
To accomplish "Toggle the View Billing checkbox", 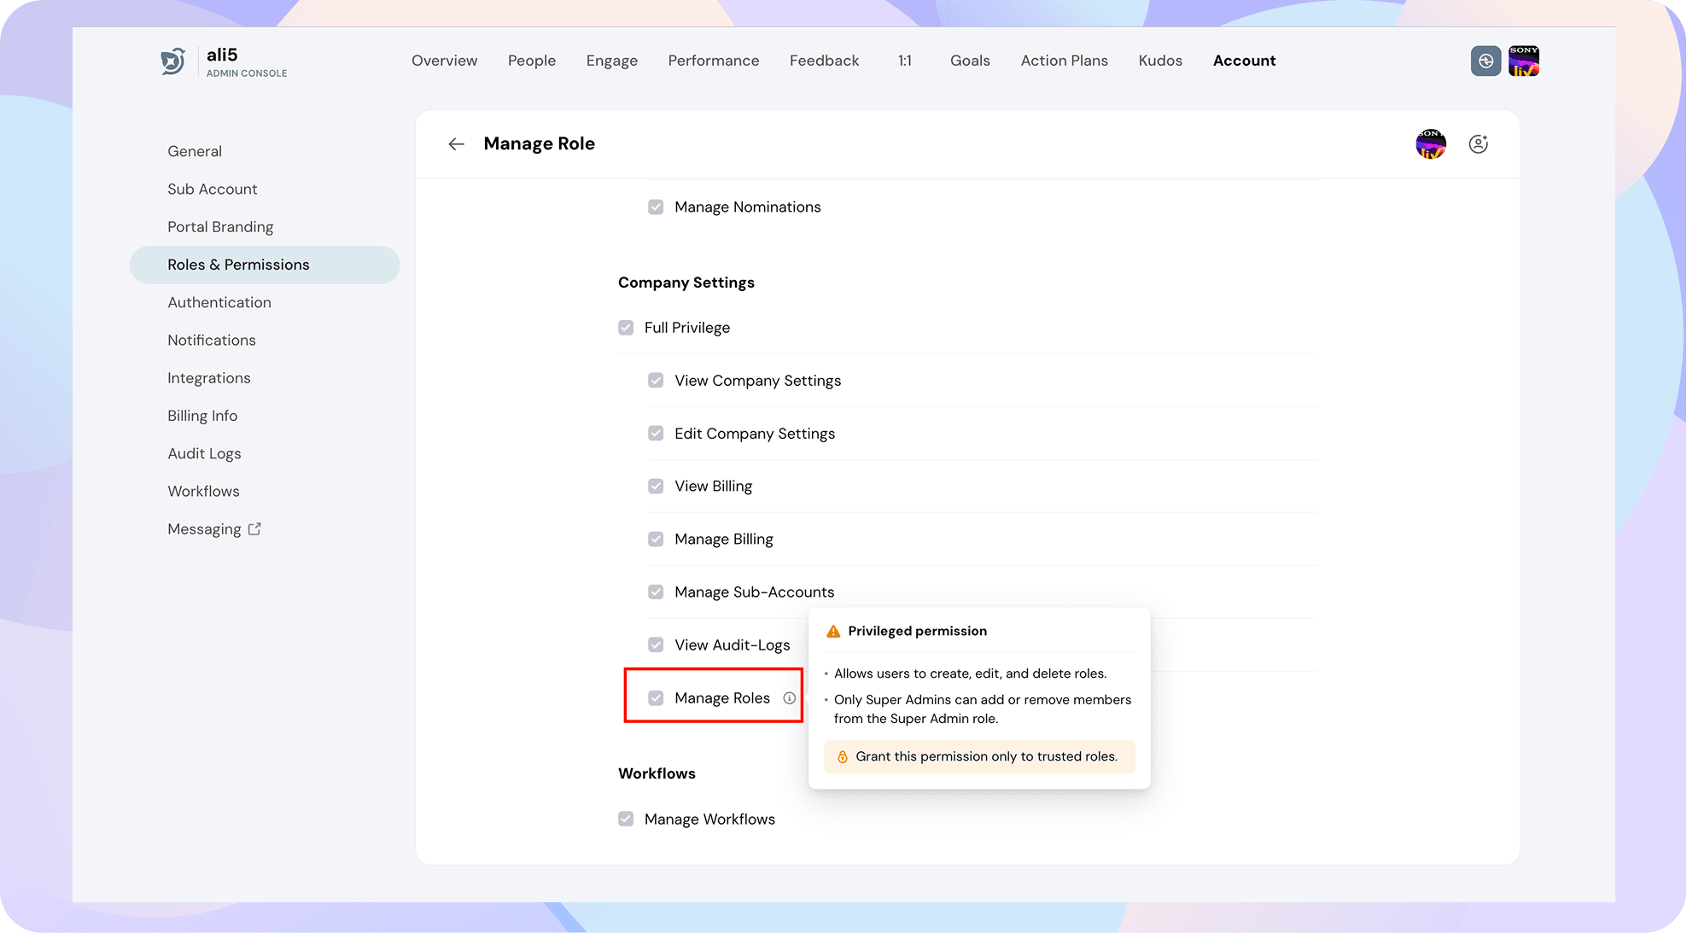I will pyautogui.click(x=656, y=487).
